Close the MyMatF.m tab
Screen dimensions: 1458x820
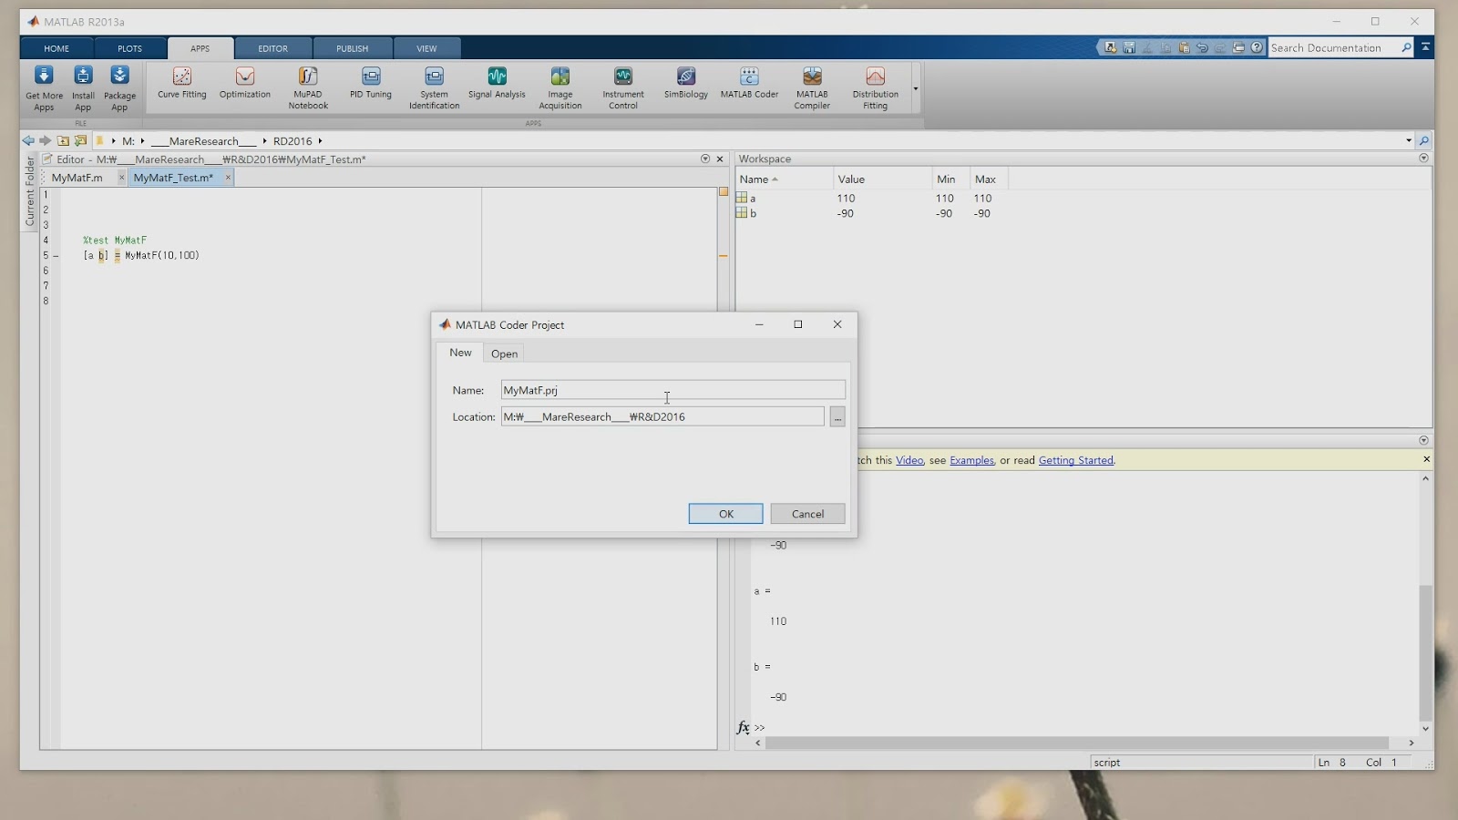click(x=121, y=178)
